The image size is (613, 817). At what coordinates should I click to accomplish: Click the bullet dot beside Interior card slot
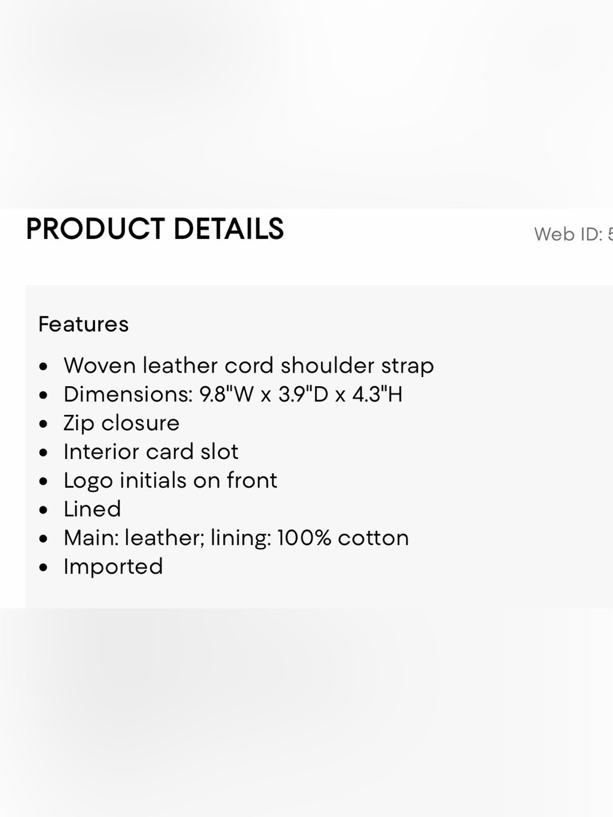point(43,454)
